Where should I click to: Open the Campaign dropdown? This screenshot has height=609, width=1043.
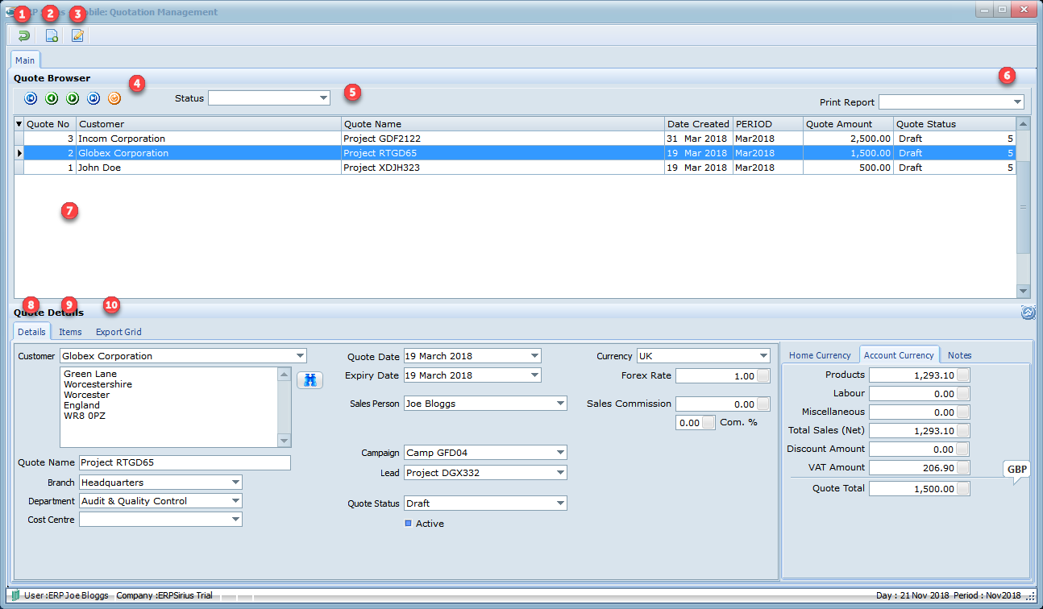(x=560, y=452)
